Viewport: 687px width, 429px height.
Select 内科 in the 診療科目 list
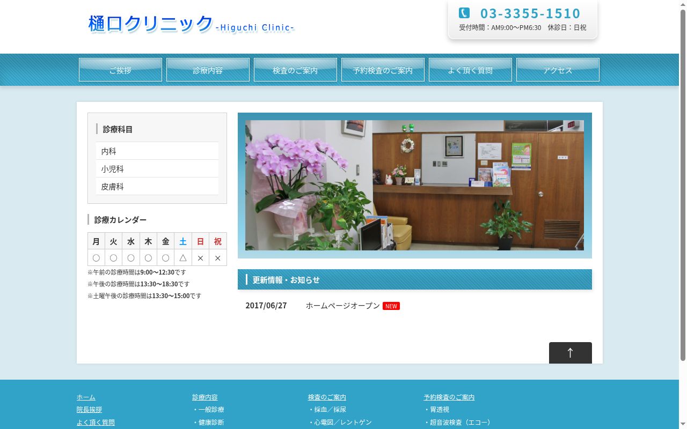coord(157,151)
